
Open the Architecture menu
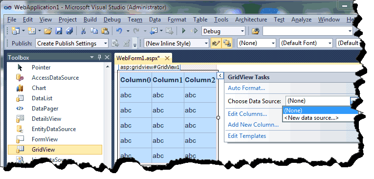251,20
